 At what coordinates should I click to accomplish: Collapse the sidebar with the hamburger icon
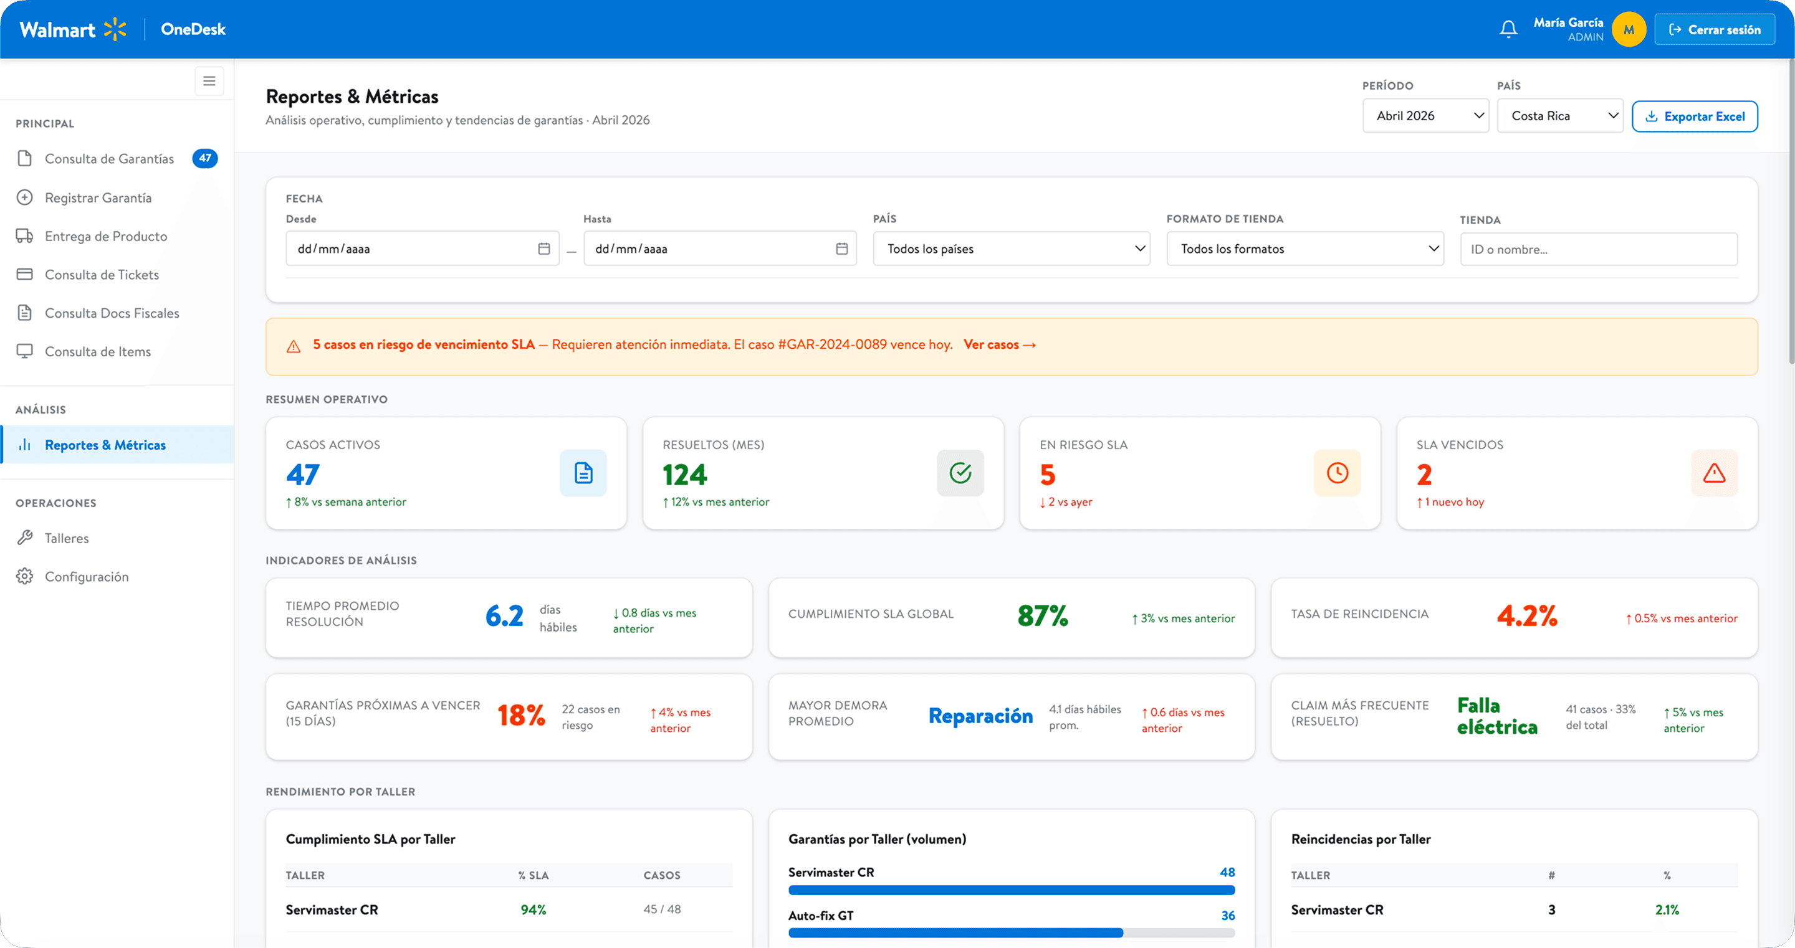209,81
